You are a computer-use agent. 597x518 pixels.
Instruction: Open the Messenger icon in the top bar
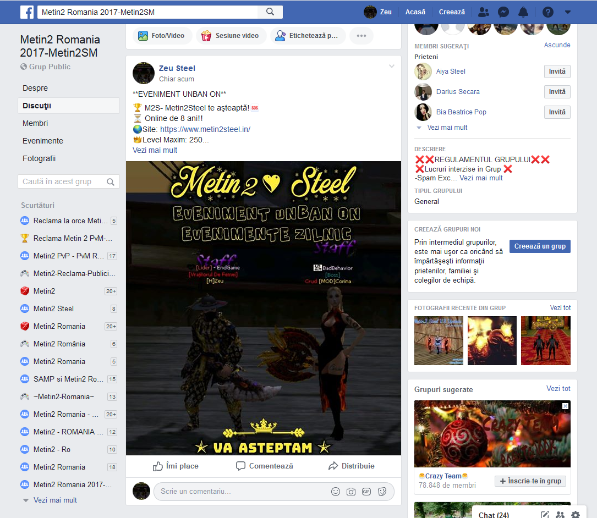[x=503, y=12]
